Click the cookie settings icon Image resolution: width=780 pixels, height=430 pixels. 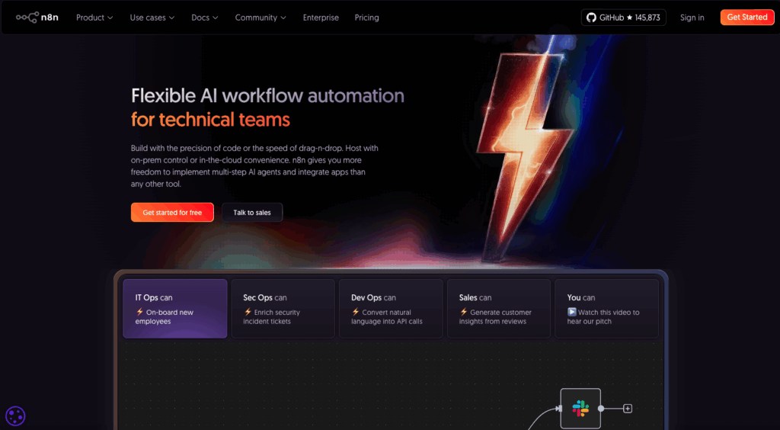point(15,416)
